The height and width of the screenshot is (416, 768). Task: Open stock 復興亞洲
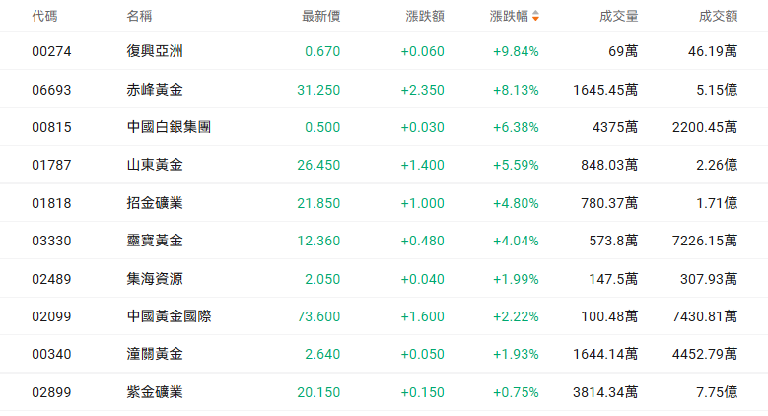(x=155, y=51)
